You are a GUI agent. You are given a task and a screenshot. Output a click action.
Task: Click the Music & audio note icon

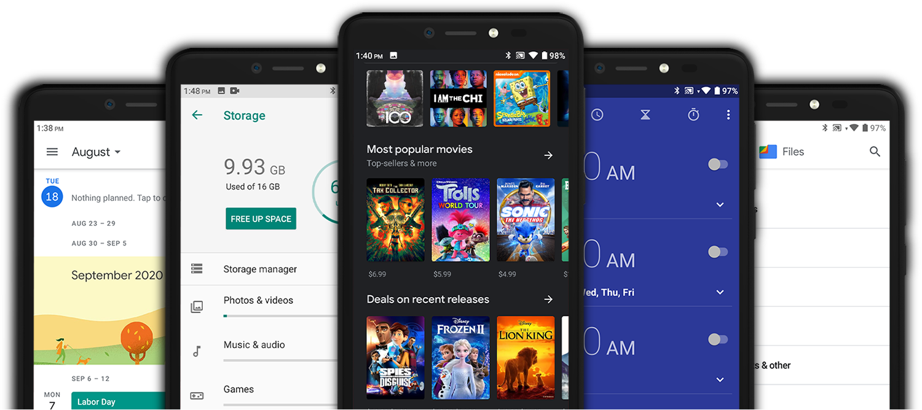pyautogui.click(x=197, y=351)
